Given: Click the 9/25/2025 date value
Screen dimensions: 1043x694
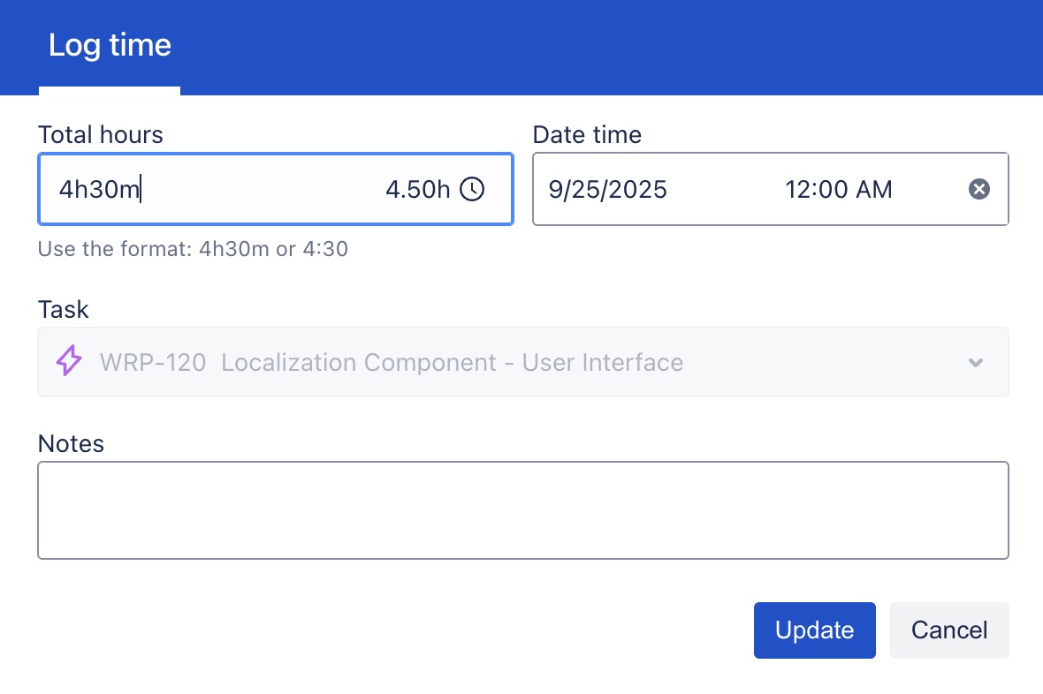Looking at the screenshot, I should pos(607,189).
